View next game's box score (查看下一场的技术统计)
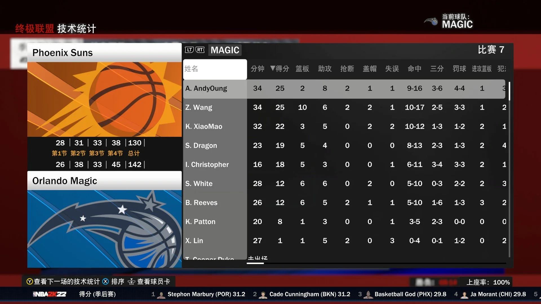The image size is (541, 304). click(67, 282)
